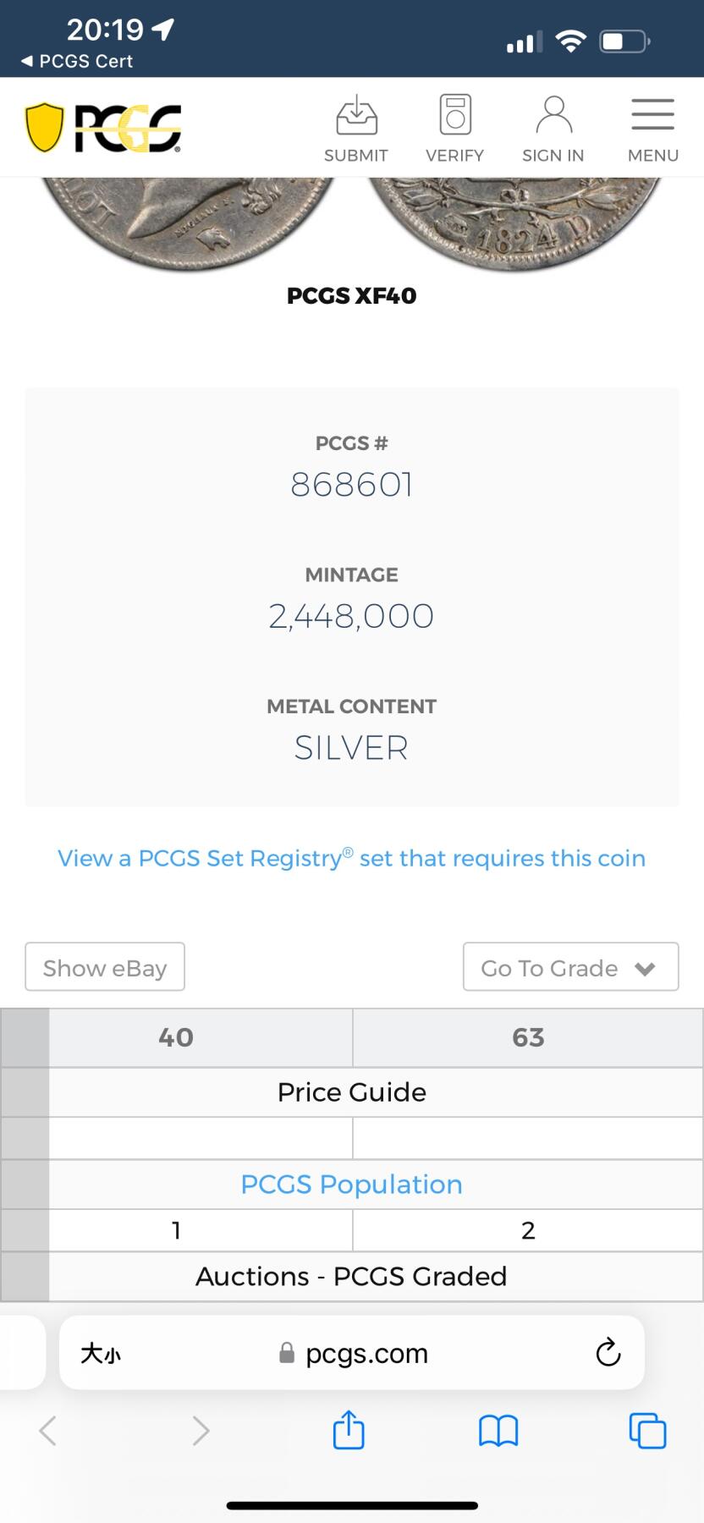Show Safari open tabs icon
The height and width of the screenshot is (1523, 704).
[x=647, y=1431]
